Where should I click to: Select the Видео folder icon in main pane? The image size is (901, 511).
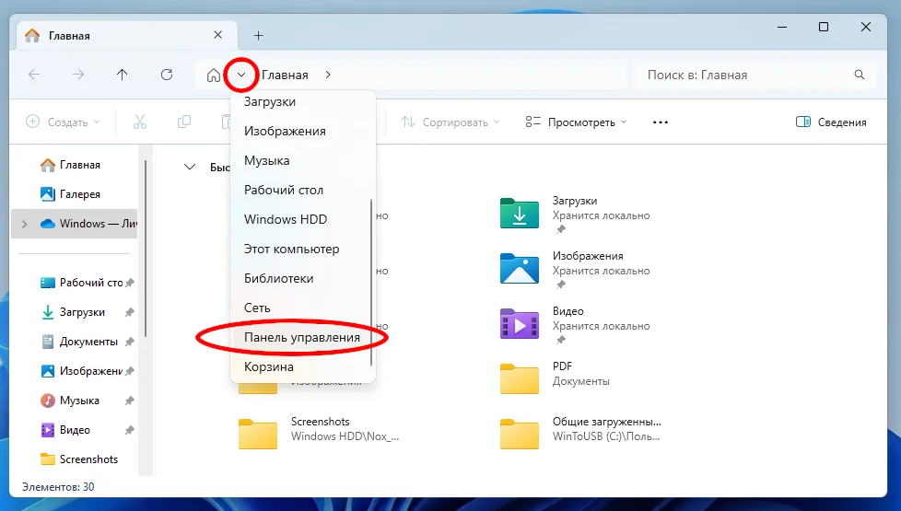click(520, 324)
